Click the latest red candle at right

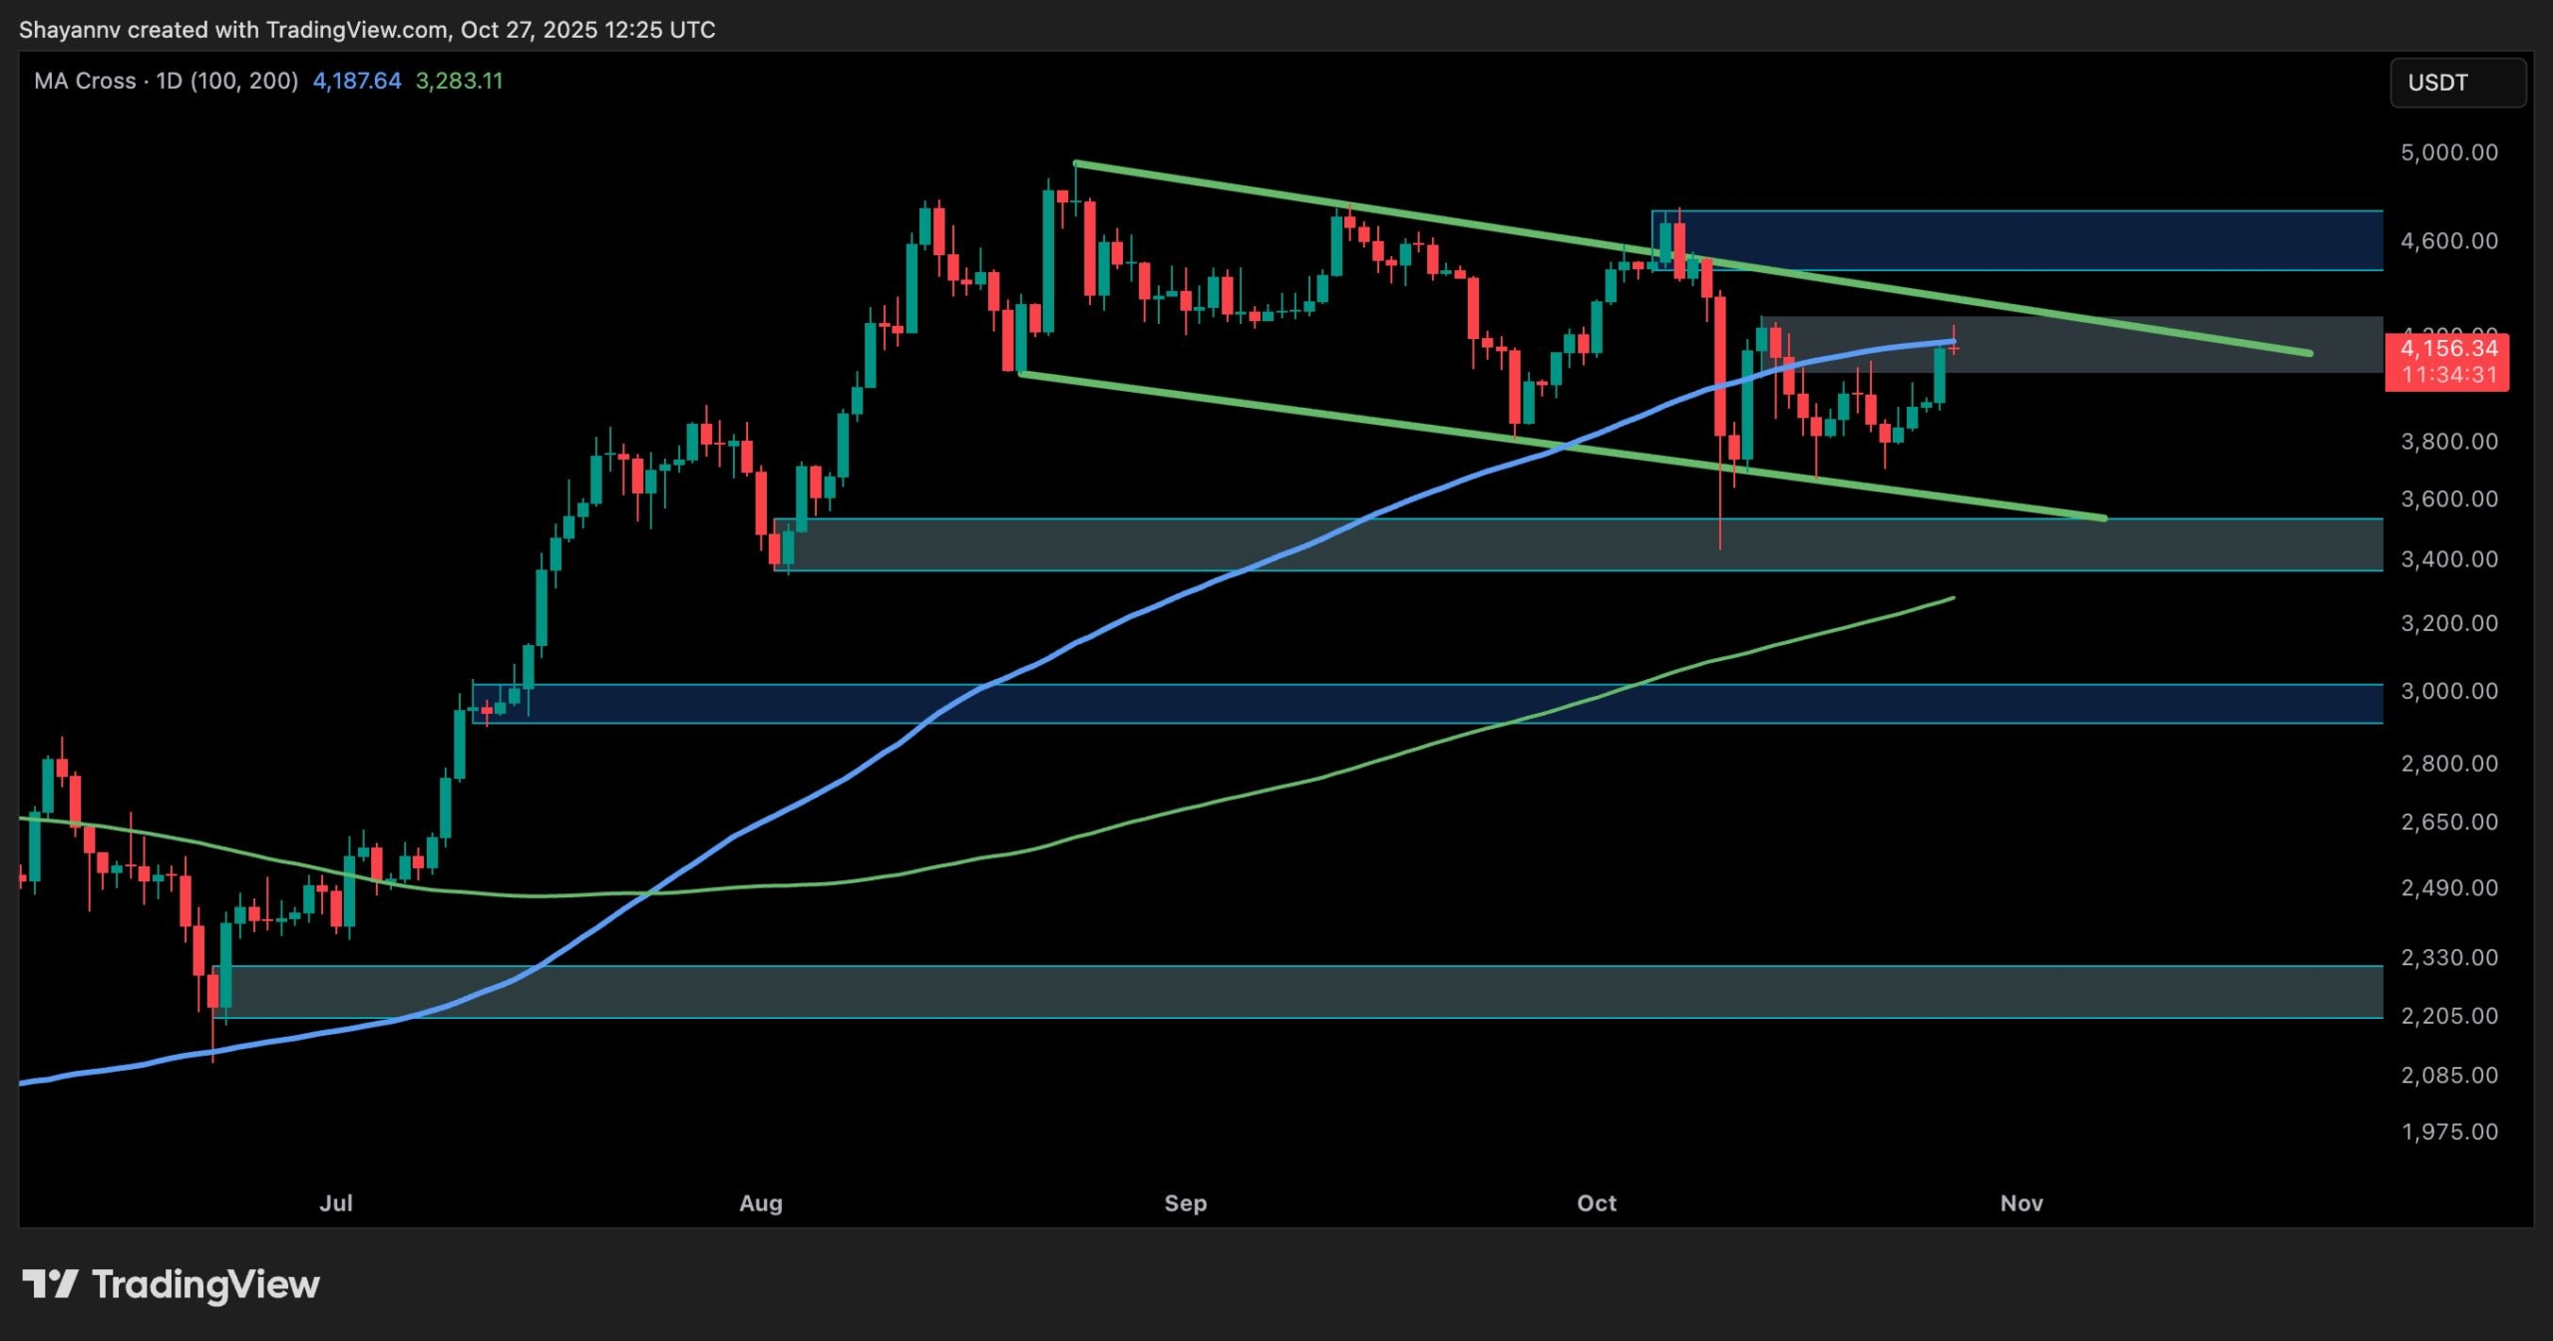tap(1953, 348)
